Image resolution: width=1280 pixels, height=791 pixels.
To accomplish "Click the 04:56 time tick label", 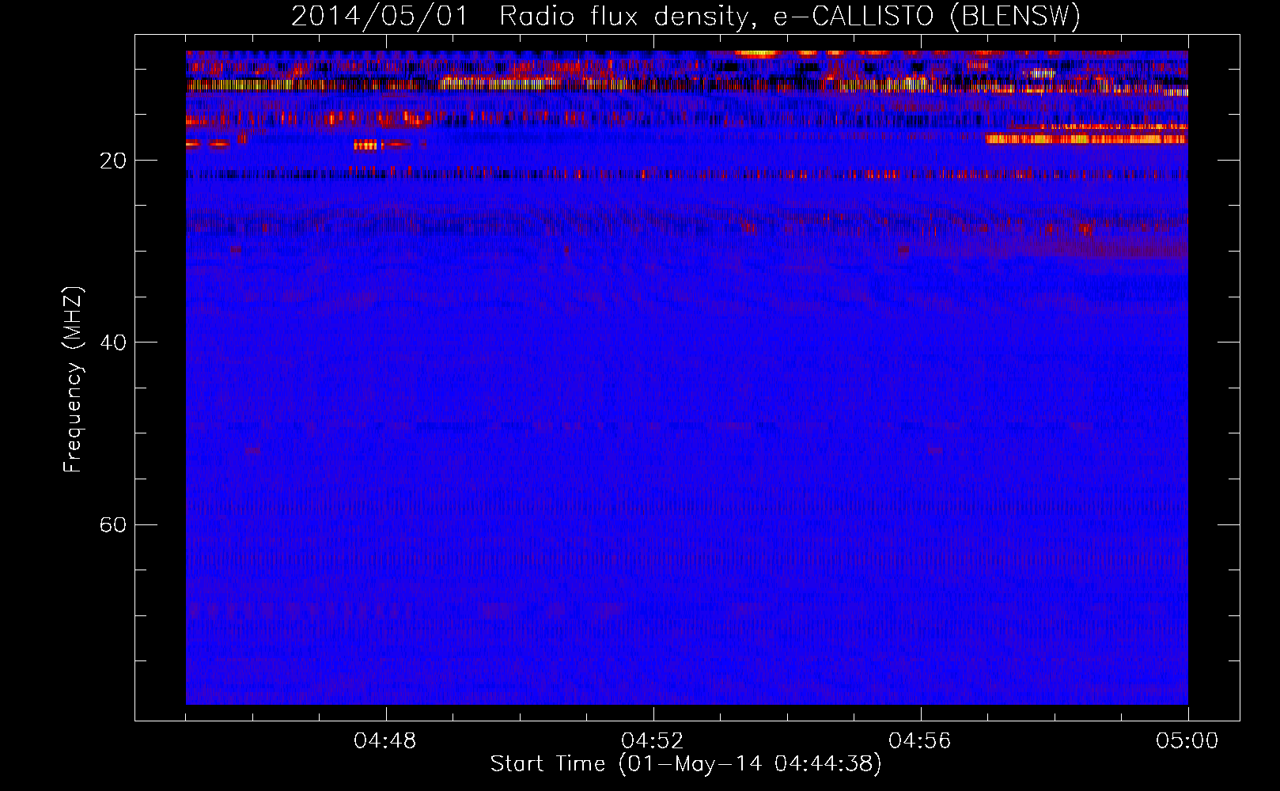I will 920,741.
